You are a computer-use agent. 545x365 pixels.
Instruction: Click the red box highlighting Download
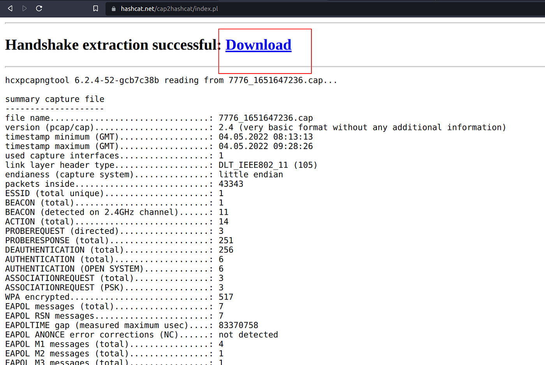265,51
